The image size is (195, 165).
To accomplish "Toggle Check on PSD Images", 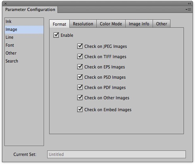I will point(80,77).
